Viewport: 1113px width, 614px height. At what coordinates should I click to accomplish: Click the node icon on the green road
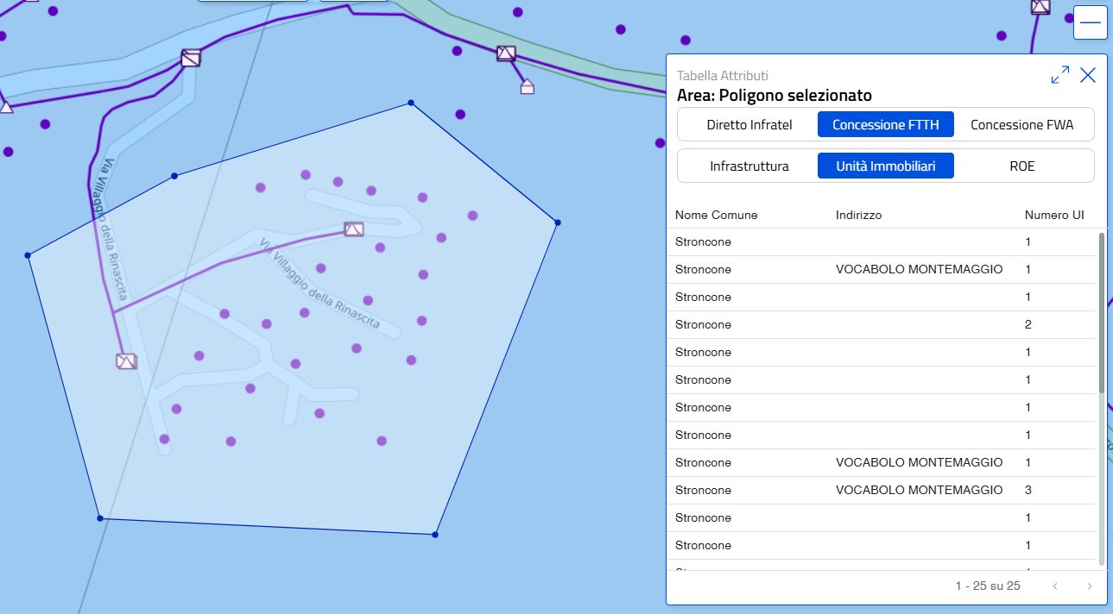coord(506,53)
